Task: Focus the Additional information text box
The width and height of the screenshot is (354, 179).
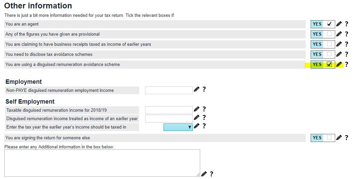Action: click(x=102, y=163)
